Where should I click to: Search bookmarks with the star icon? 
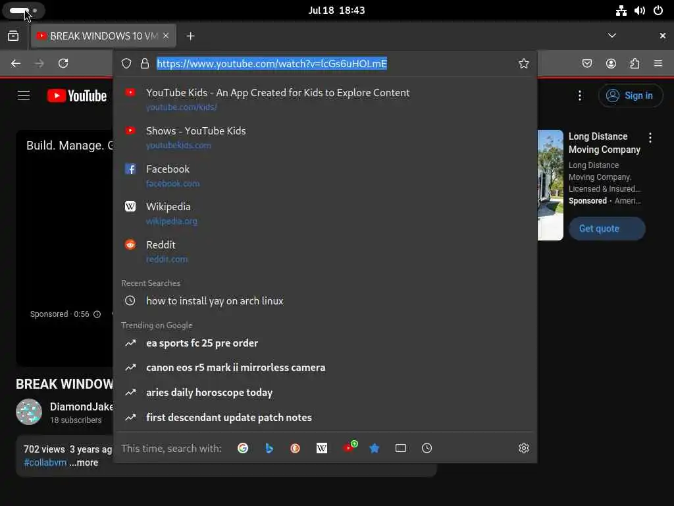pyautogui.click(x=375, y=448)
